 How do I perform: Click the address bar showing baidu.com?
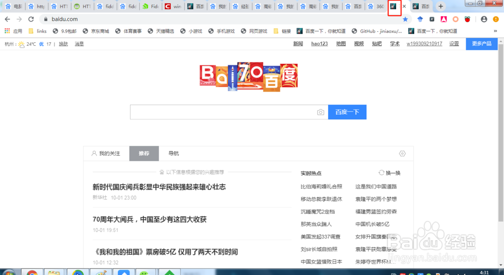(222, 19)
